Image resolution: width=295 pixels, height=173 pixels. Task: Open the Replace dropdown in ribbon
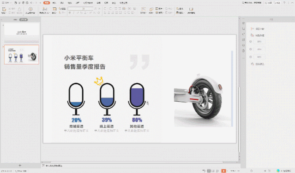pyautogui.click(x=180, y=13)
